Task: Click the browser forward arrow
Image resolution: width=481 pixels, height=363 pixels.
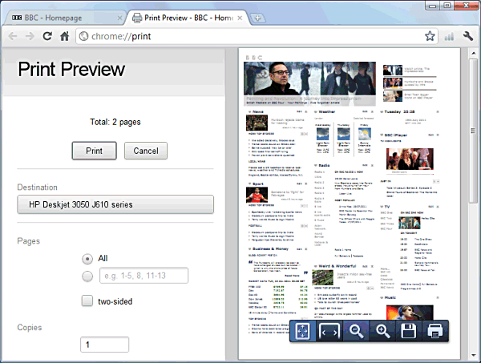Action: 30,36
